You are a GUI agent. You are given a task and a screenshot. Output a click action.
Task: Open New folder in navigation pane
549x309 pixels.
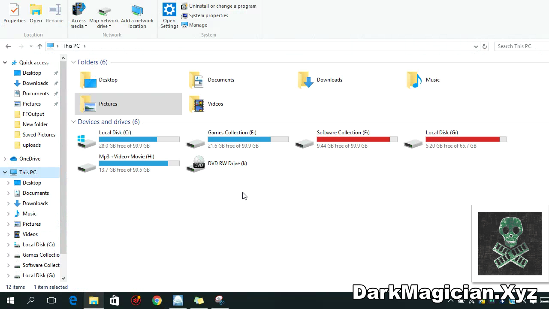tap(35, 124)
